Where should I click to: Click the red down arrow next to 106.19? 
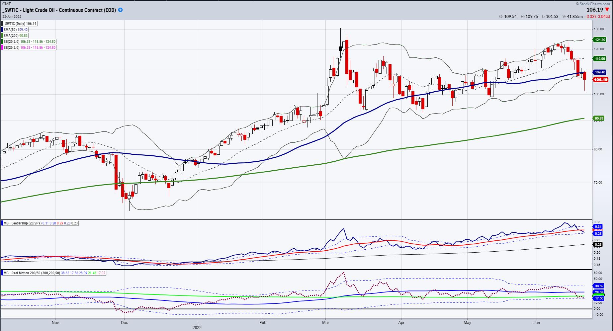click(607, 10)
